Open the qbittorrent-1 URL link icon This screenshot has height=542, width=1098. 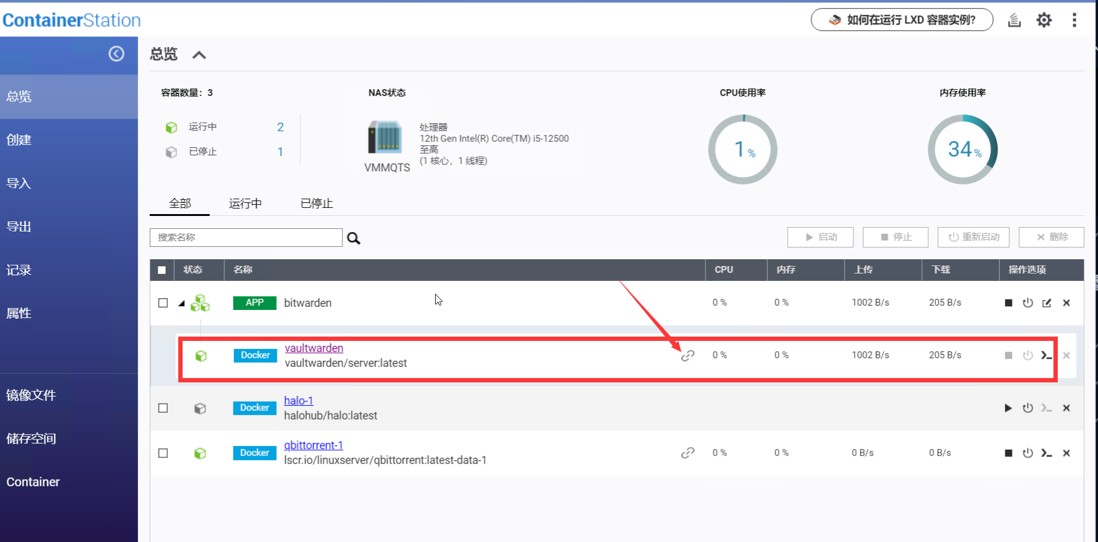[688, 453]
